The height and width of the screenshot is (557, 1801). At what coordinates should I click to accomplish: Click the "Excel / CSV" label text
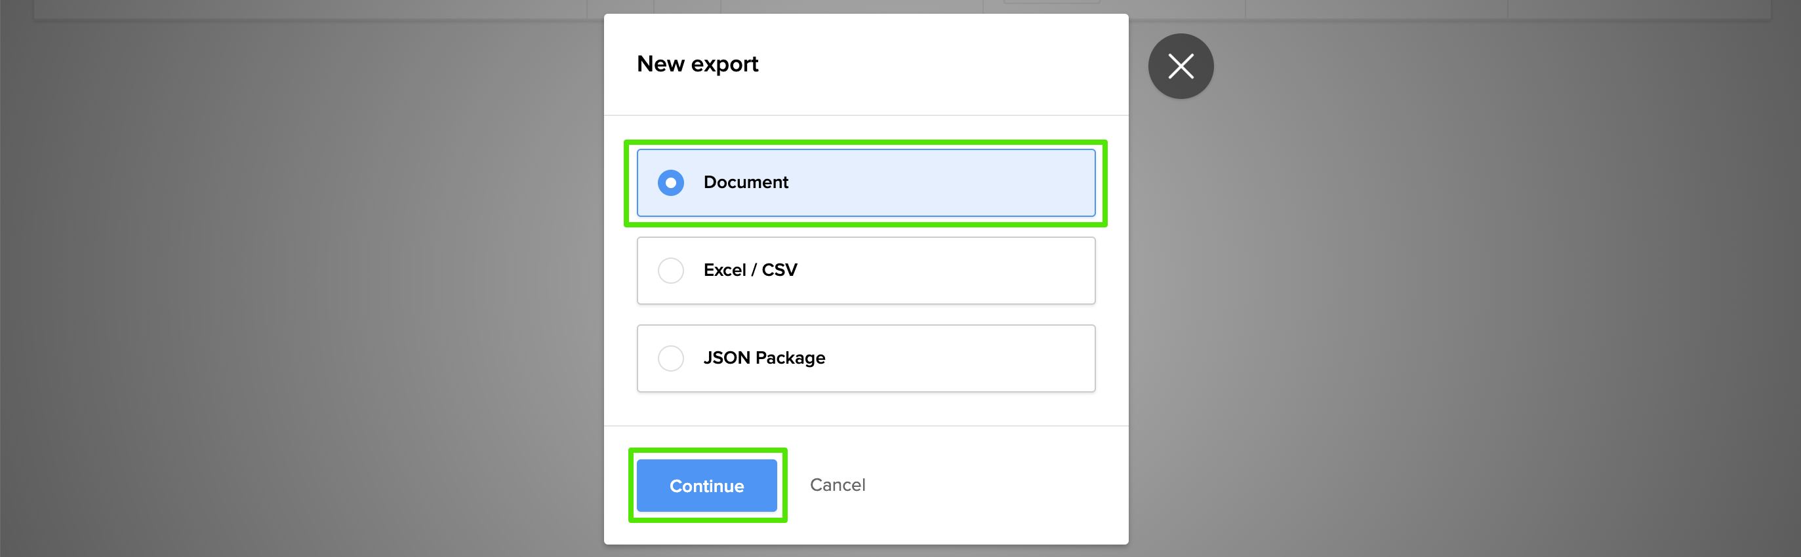[x=750, y=271]
